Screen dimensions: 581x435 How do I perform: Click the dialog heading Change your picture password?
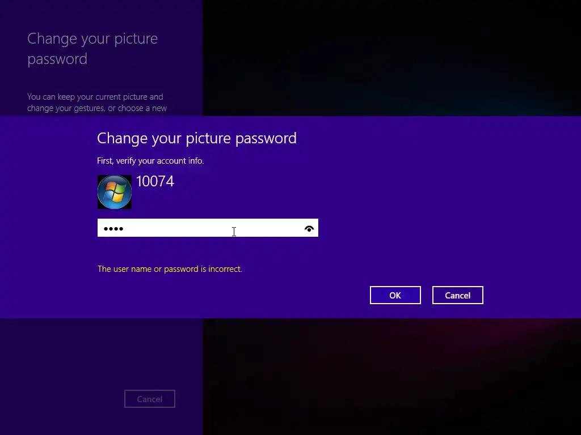coord(197,138)
